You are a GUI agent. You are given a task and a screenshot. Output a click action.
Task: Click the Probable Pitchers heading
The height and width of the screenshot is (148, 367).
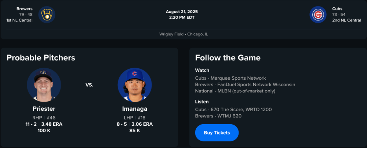point(41,58)
